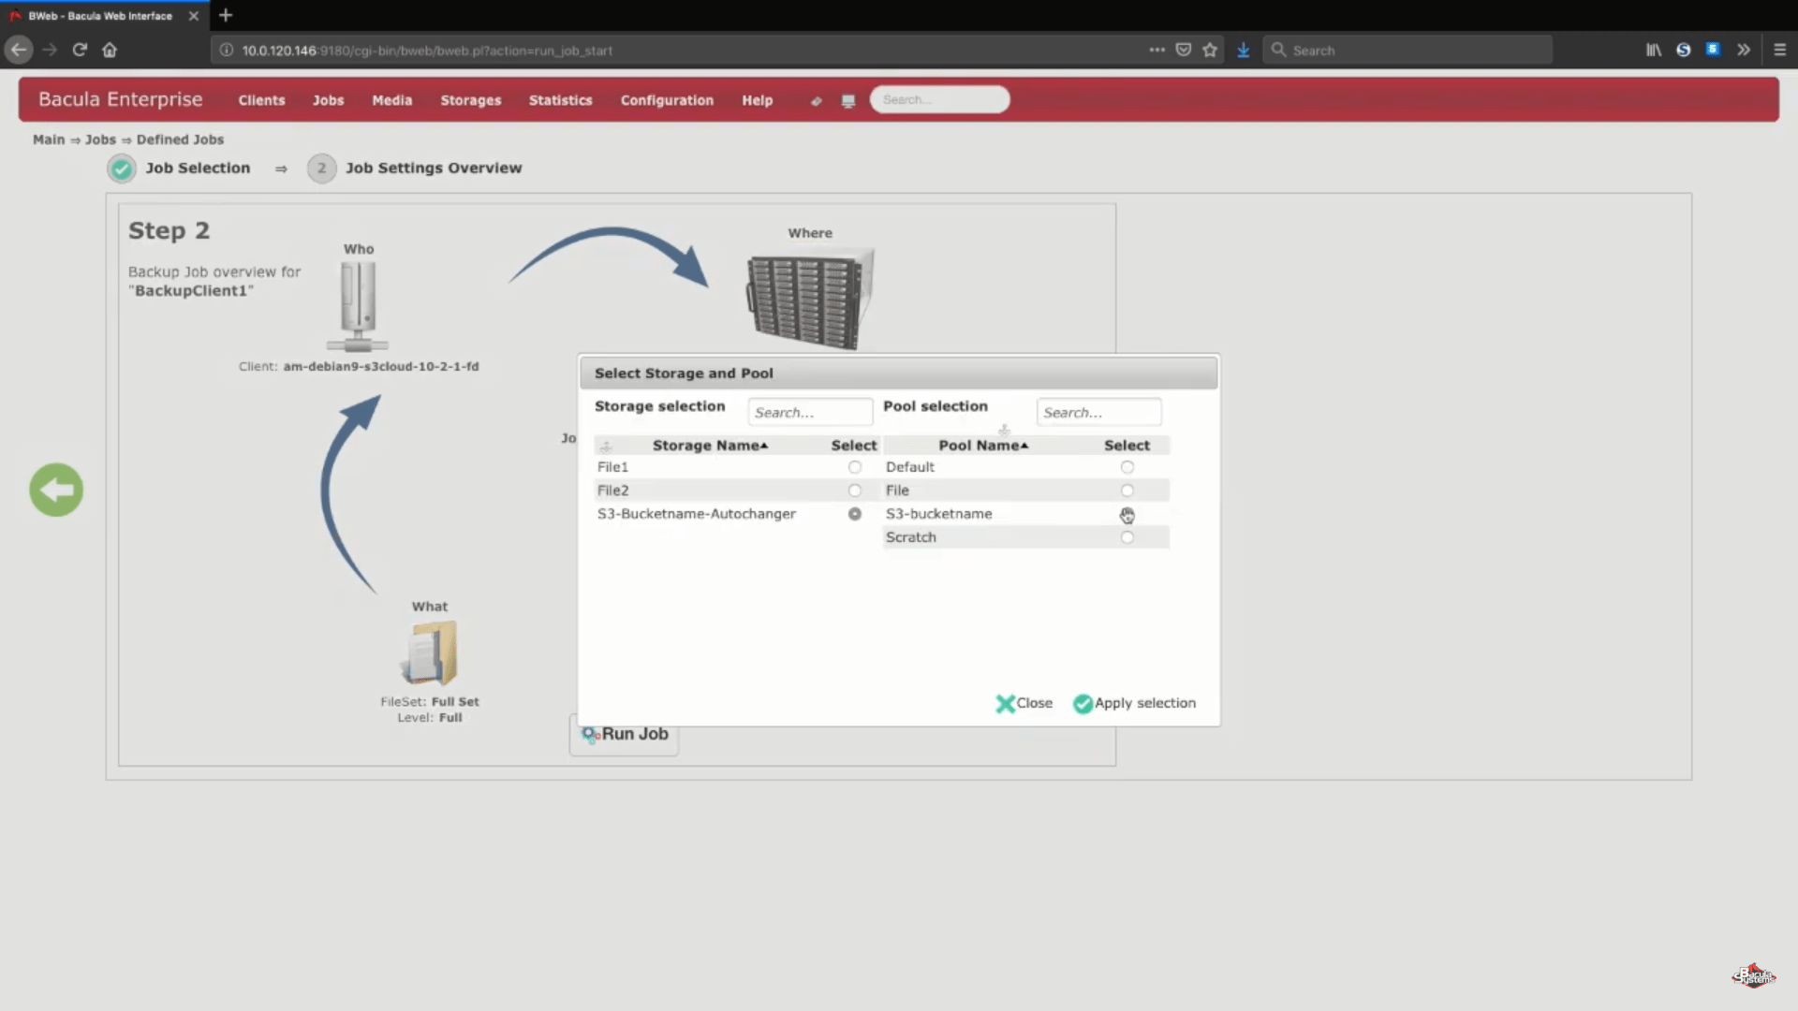Image resolution: width=1798 pixels, height=1011 pixels.
Task: Open the Configuration menu
Action: (x=667, y=100)
